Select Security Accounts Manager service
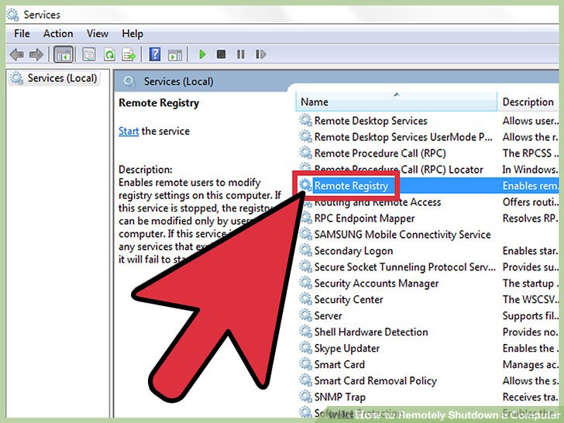This screenshot has height=423, width=564. [428, 284]
